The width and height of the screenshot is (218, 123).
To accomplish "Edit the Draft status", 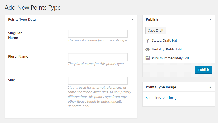I will click(x=174, y=40).
